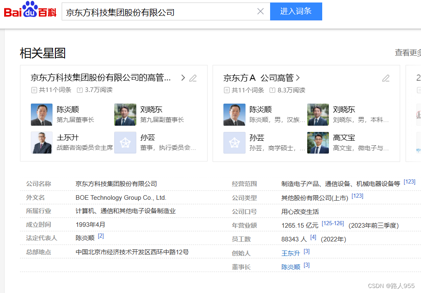Open the 查看更多 link beside 相关星图

408,52
